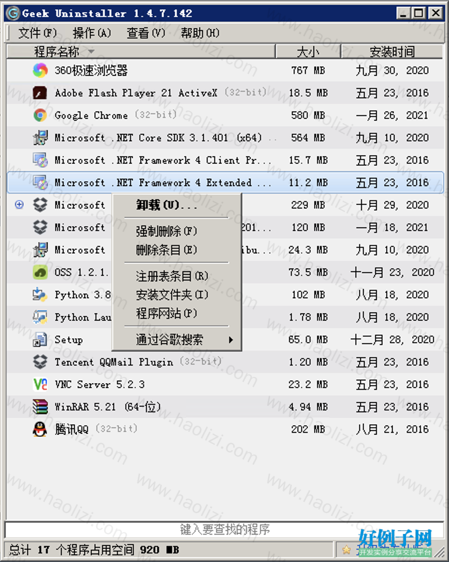Click the 580 MB size cell
Viewport: 449px width, 562px height.
pos(308,115)
